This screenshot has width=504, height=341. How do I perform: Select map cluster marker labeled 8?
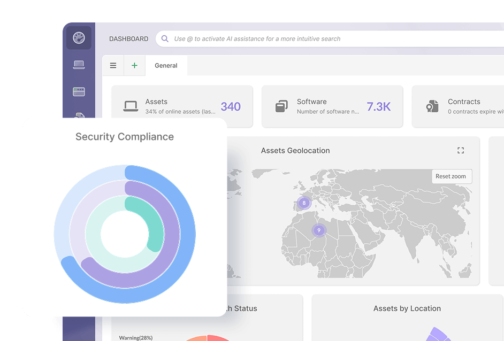click(304, 203)
